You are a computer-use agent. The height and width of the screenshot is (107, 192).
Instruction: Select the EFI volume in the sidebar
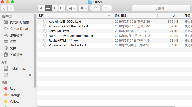[x=12, y=75]
